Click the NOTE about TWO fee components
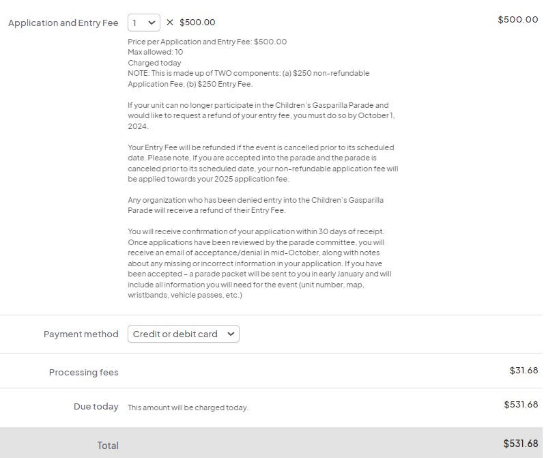The height and width of the screenshot is (458, 544). (x=248, y=78)
